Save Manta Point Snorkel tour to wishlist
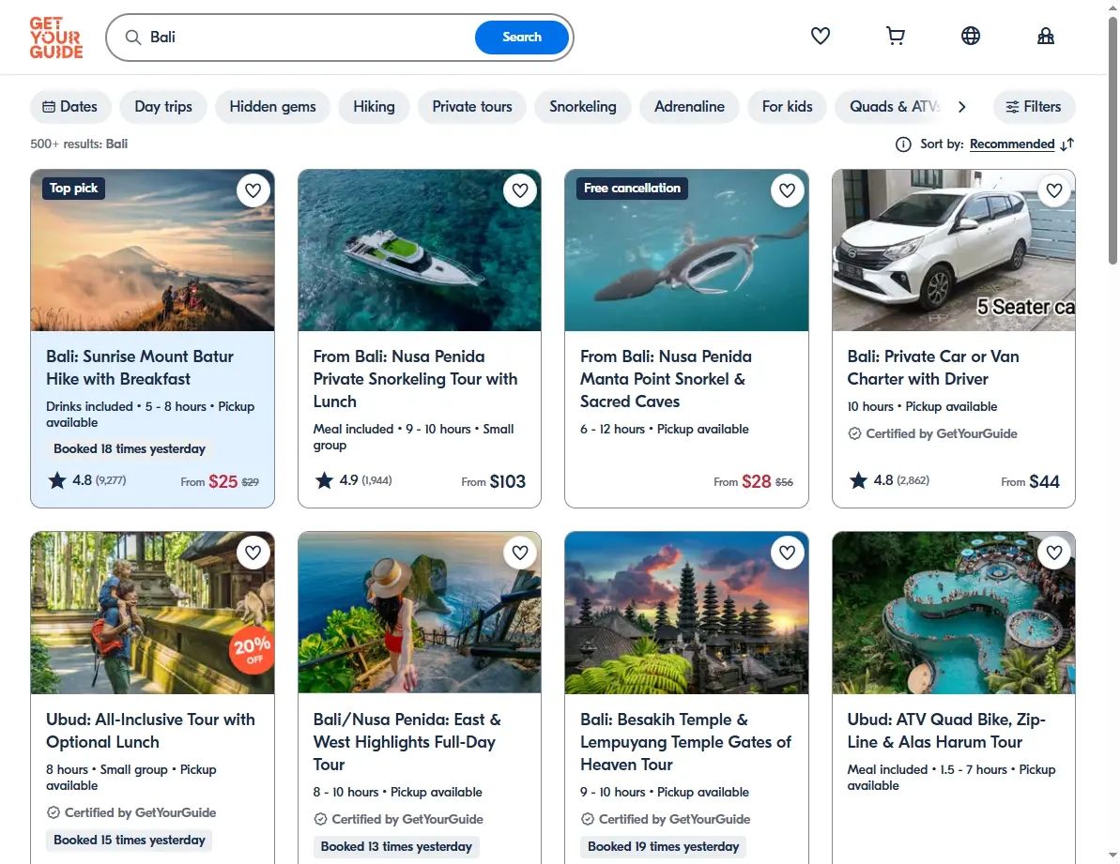The image size is (1120, 864). pos(787,190)
